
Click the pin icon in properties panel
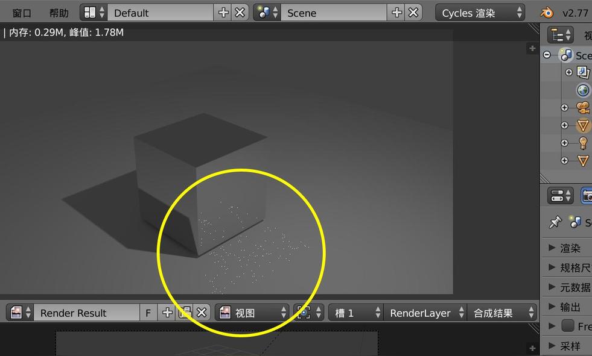click(555, 222)
